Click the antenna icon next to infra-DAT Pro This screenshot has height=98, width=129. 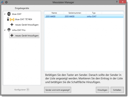[x=9, y=30]
